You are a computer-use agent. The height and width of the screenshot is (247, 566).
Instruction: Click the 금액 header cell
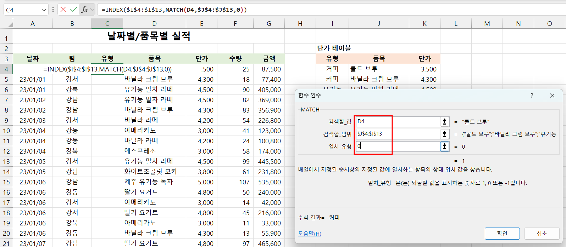(269, 59)
